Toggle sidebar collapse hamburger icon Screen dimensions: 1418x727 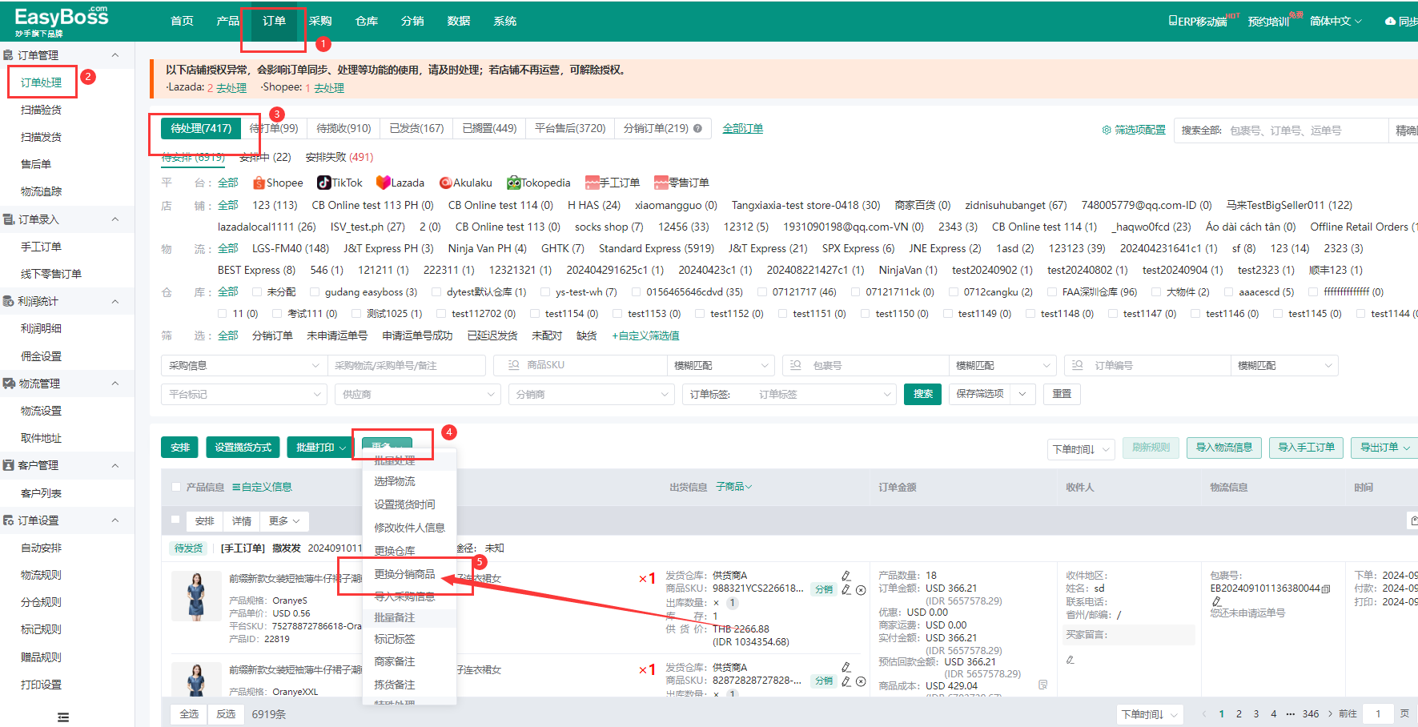click(63, 717)
